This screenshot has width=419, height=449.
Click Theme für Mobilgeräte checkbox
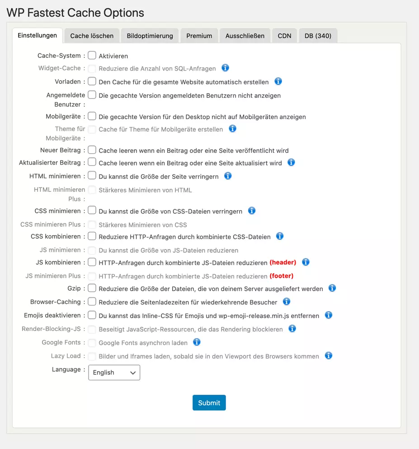click(x=92, y=129)
